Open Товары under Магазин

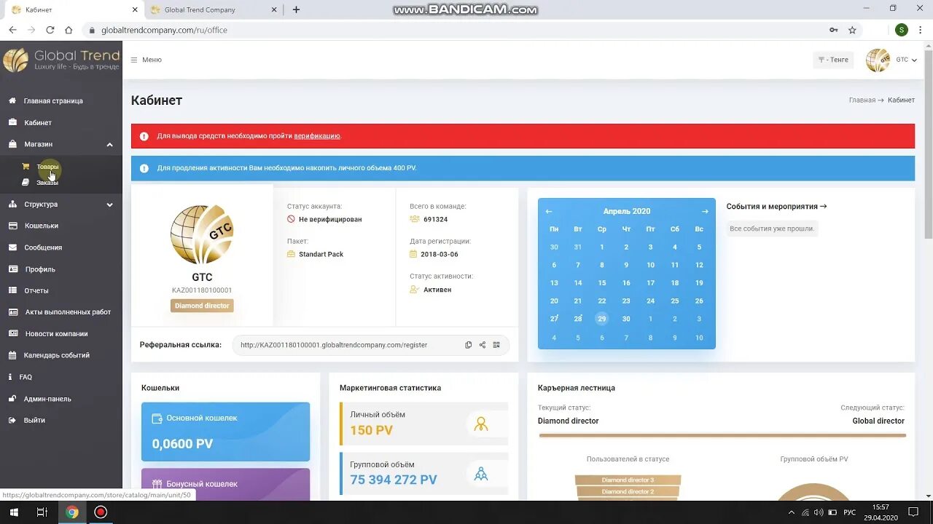[47, 167]
